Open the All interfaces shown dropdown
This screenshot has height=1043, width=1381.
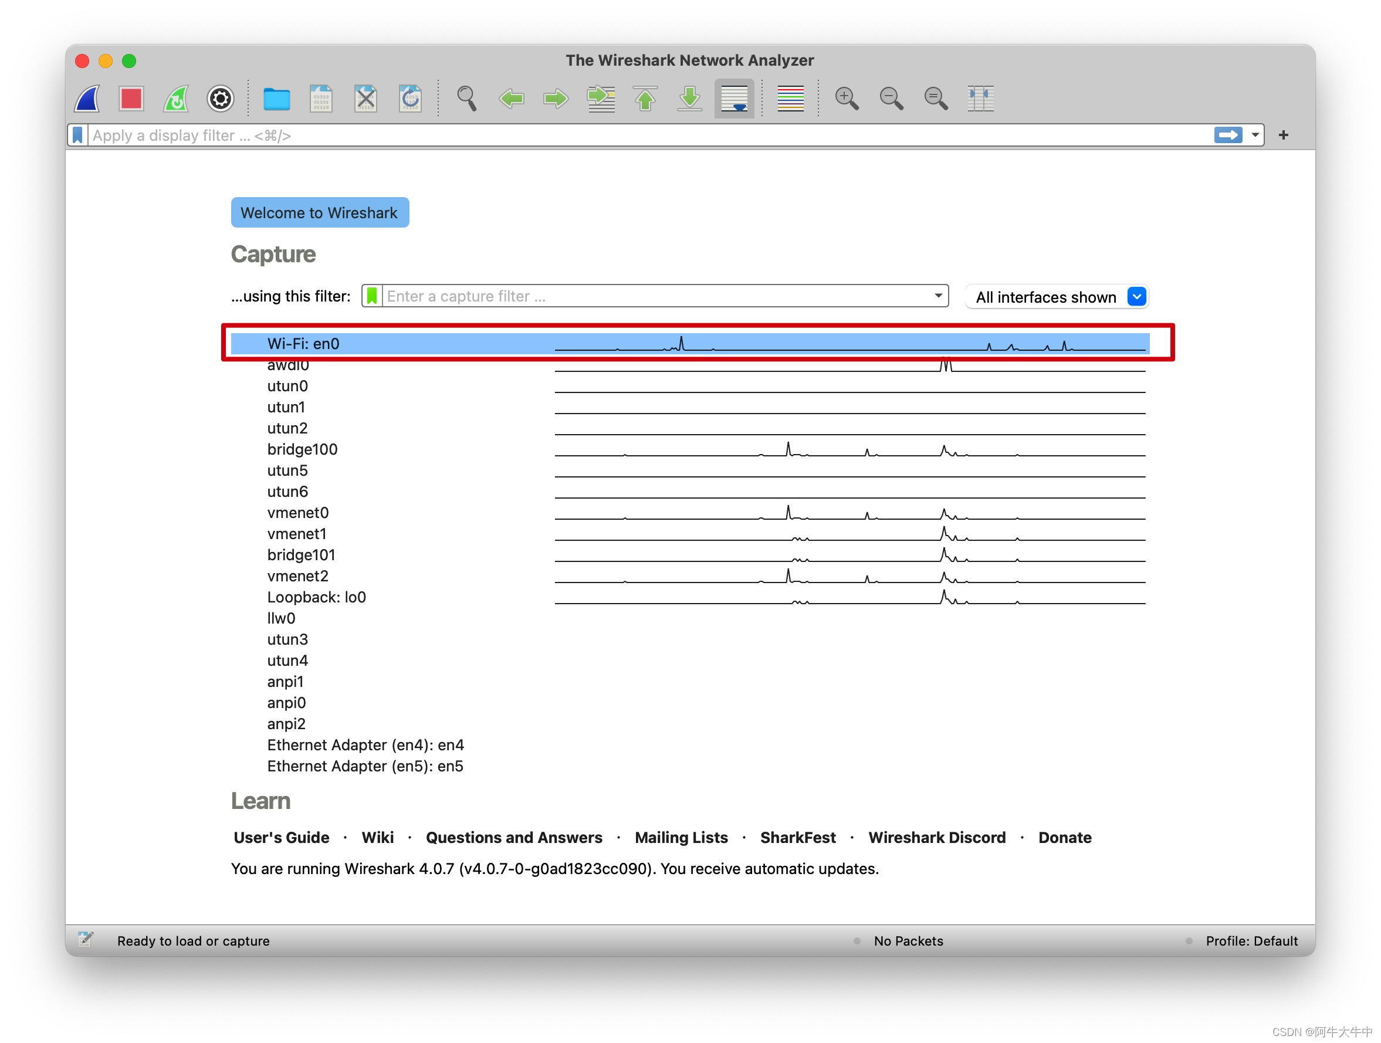click(1058, 297)
